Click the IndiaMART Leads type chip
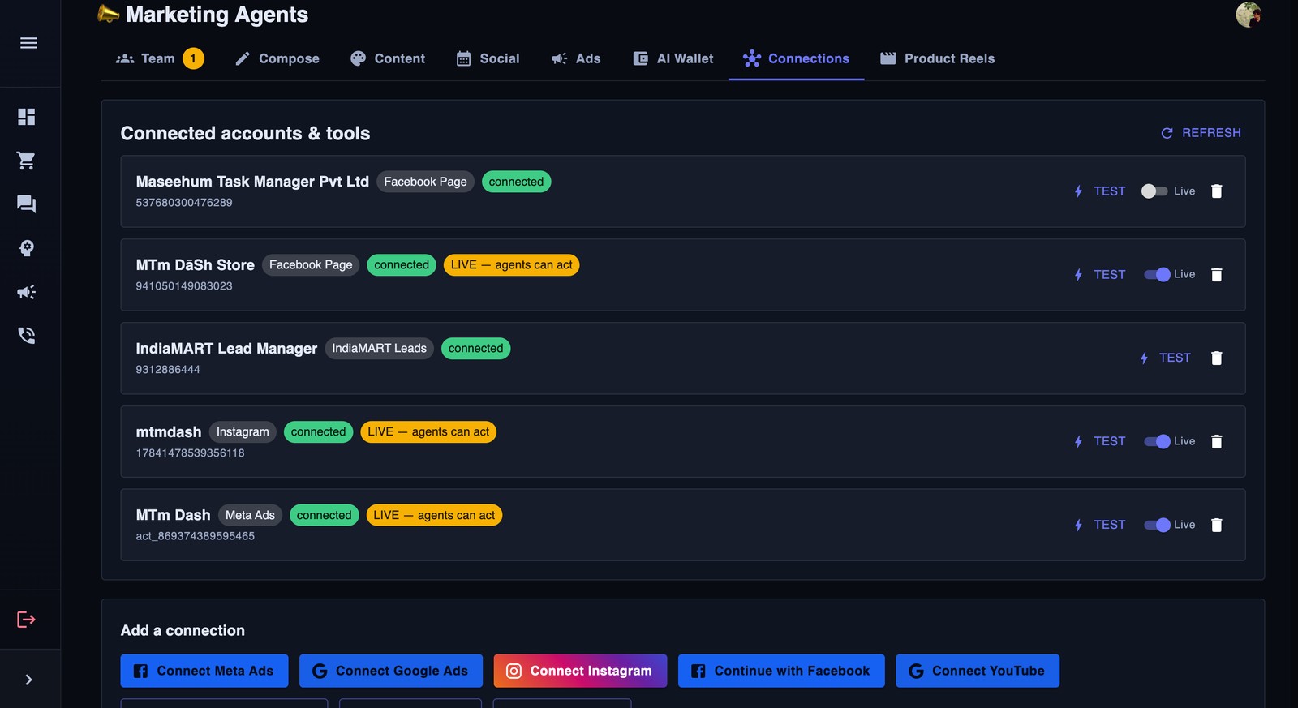 [x=379, y=349]
